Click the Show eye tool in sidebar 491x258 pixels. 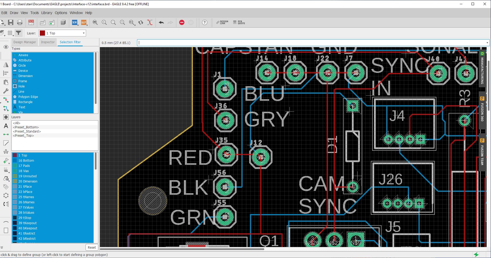(6, 47)
